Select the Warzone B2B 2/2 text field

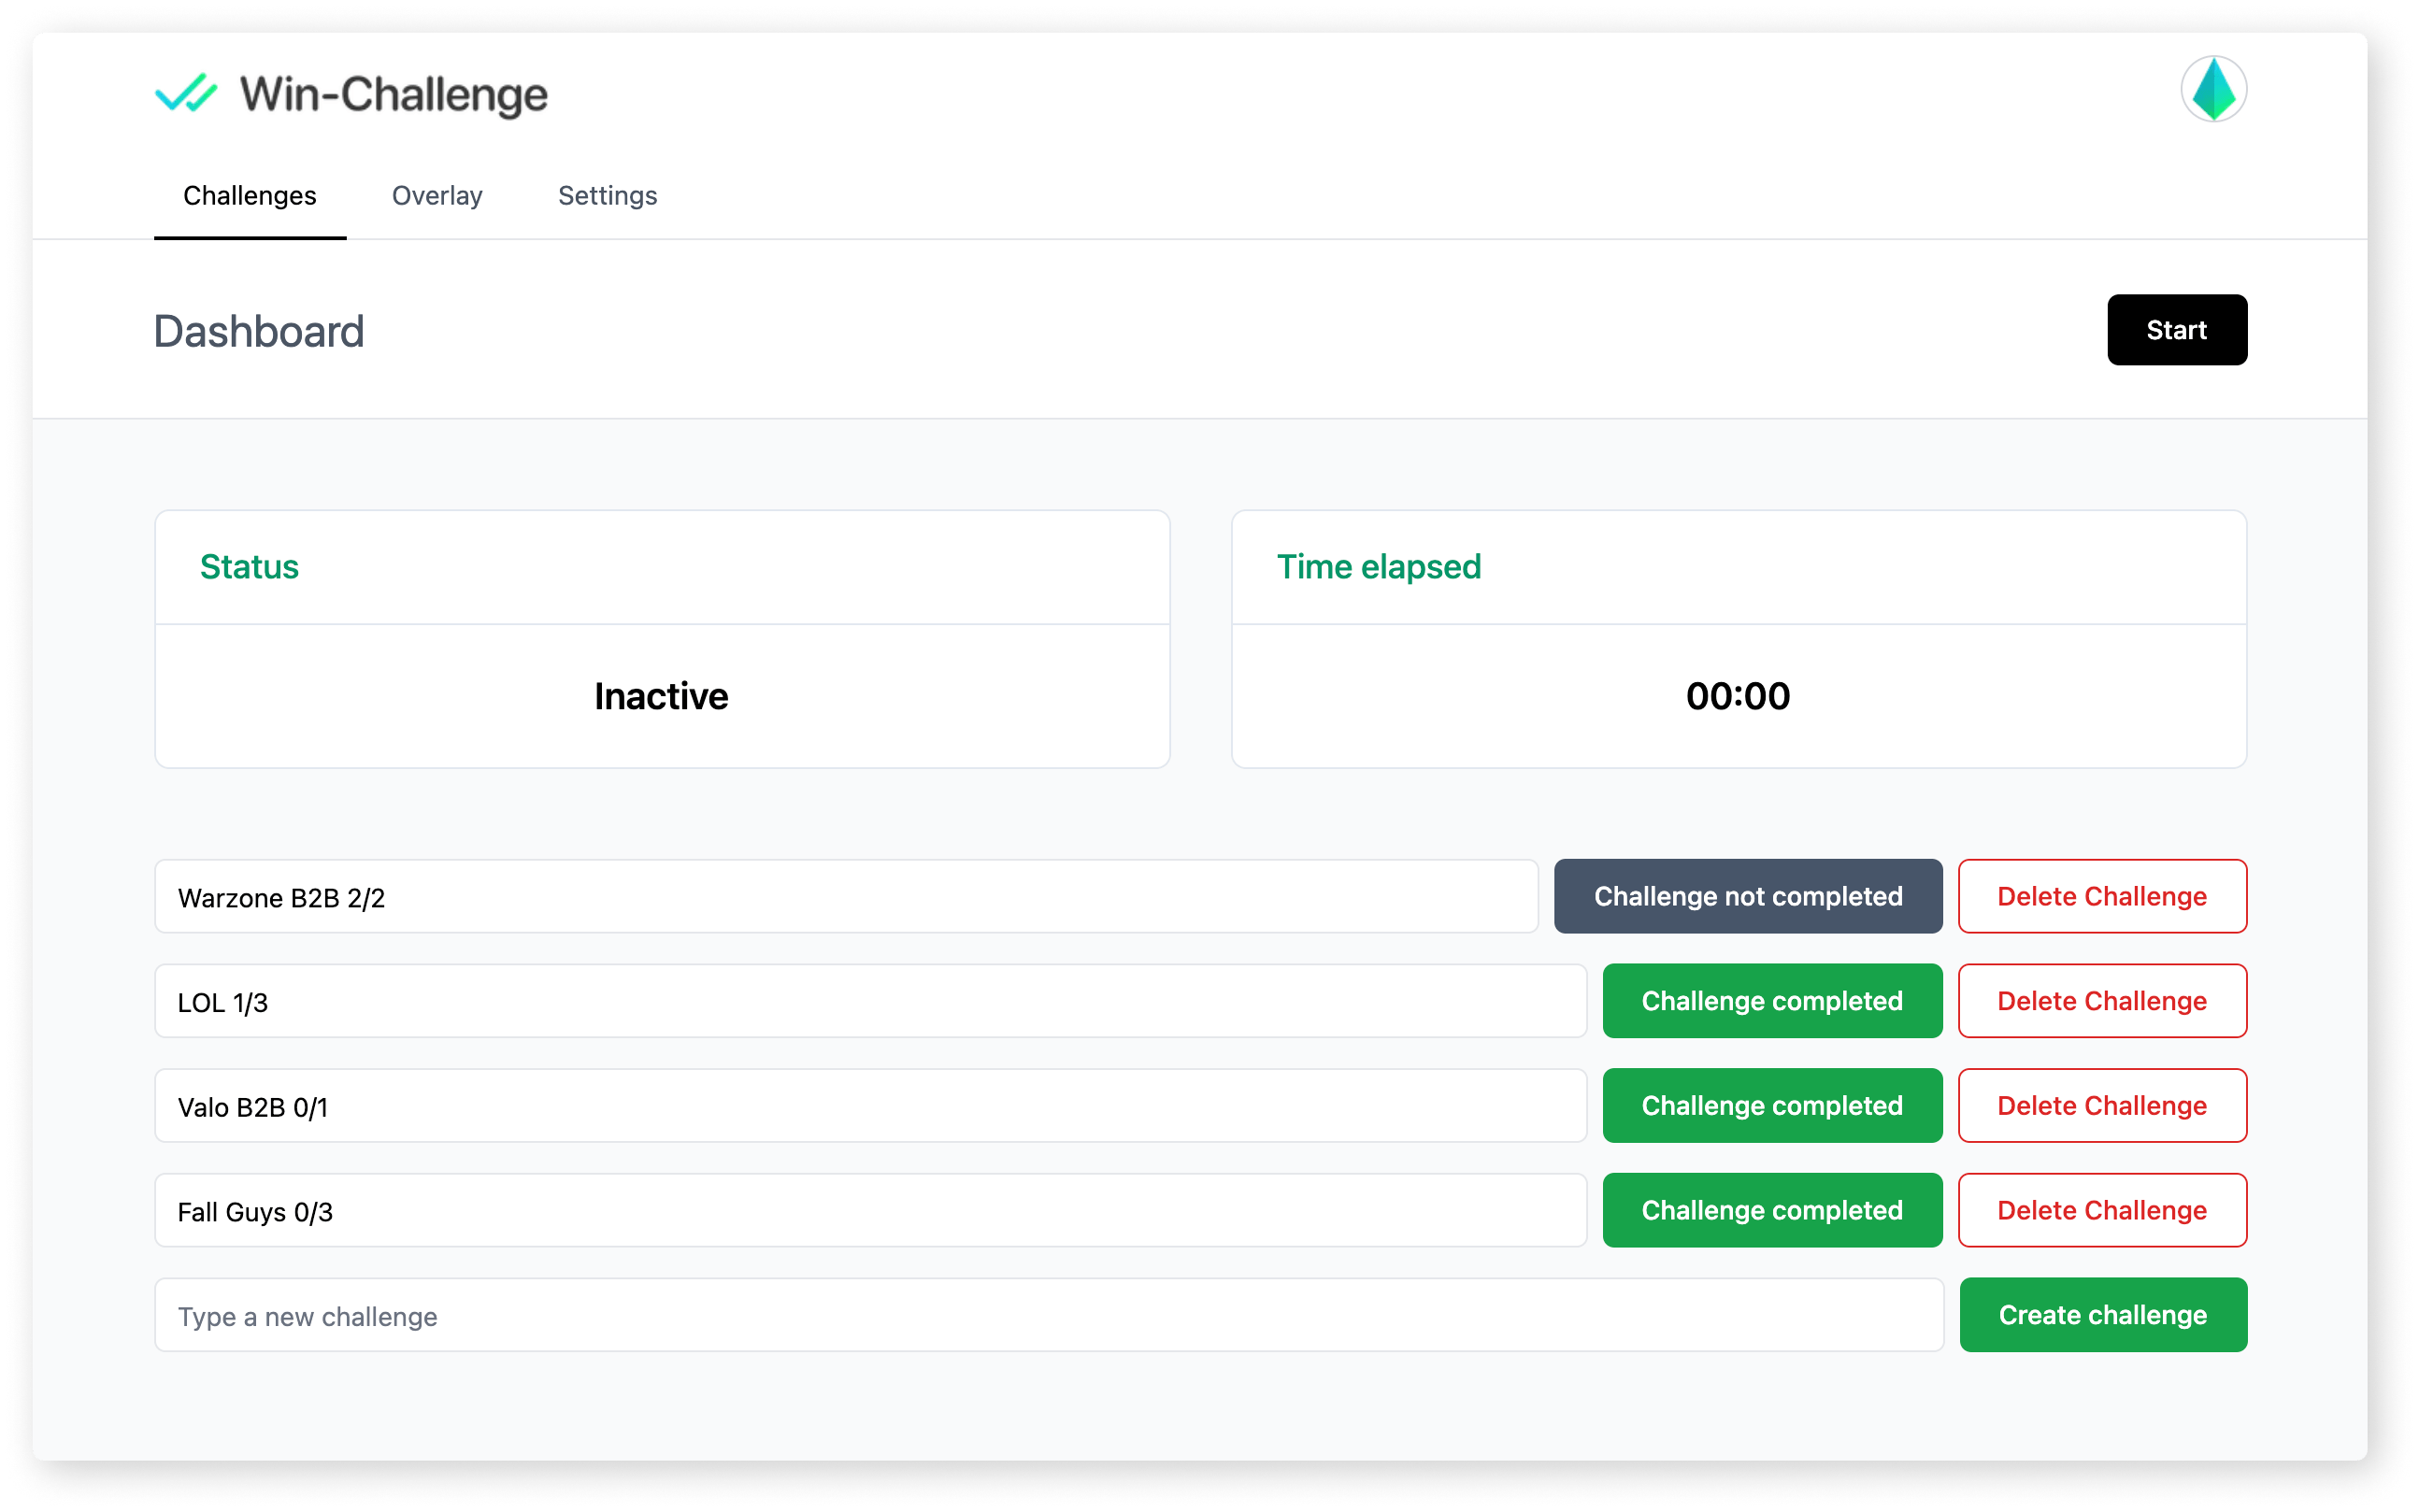[x=845, y=896]
